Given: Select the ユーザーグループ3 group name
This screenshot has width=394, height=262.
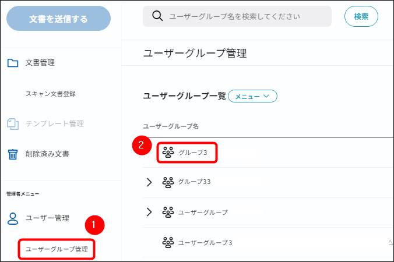Looking at the screenshot, I should click(205, 243).
